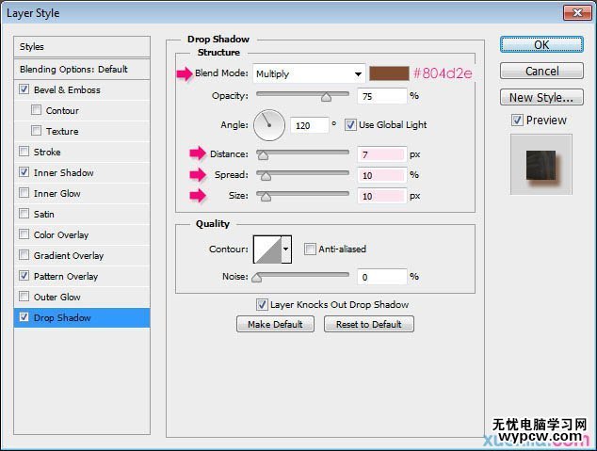Toggle Layer Knocks Out Drop Shadow
Screen dimensions: 597x451
262,304
